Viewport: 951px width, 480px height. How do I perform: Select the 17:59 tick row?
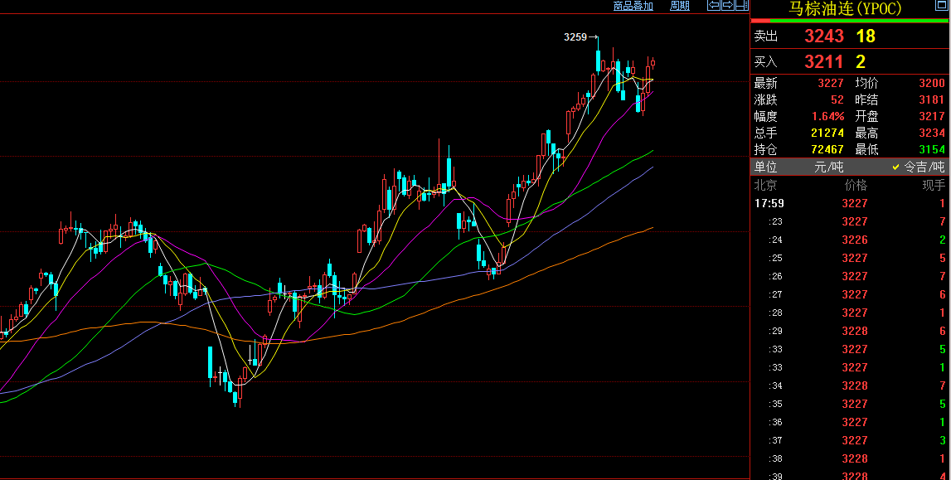(x=850, y=204)
